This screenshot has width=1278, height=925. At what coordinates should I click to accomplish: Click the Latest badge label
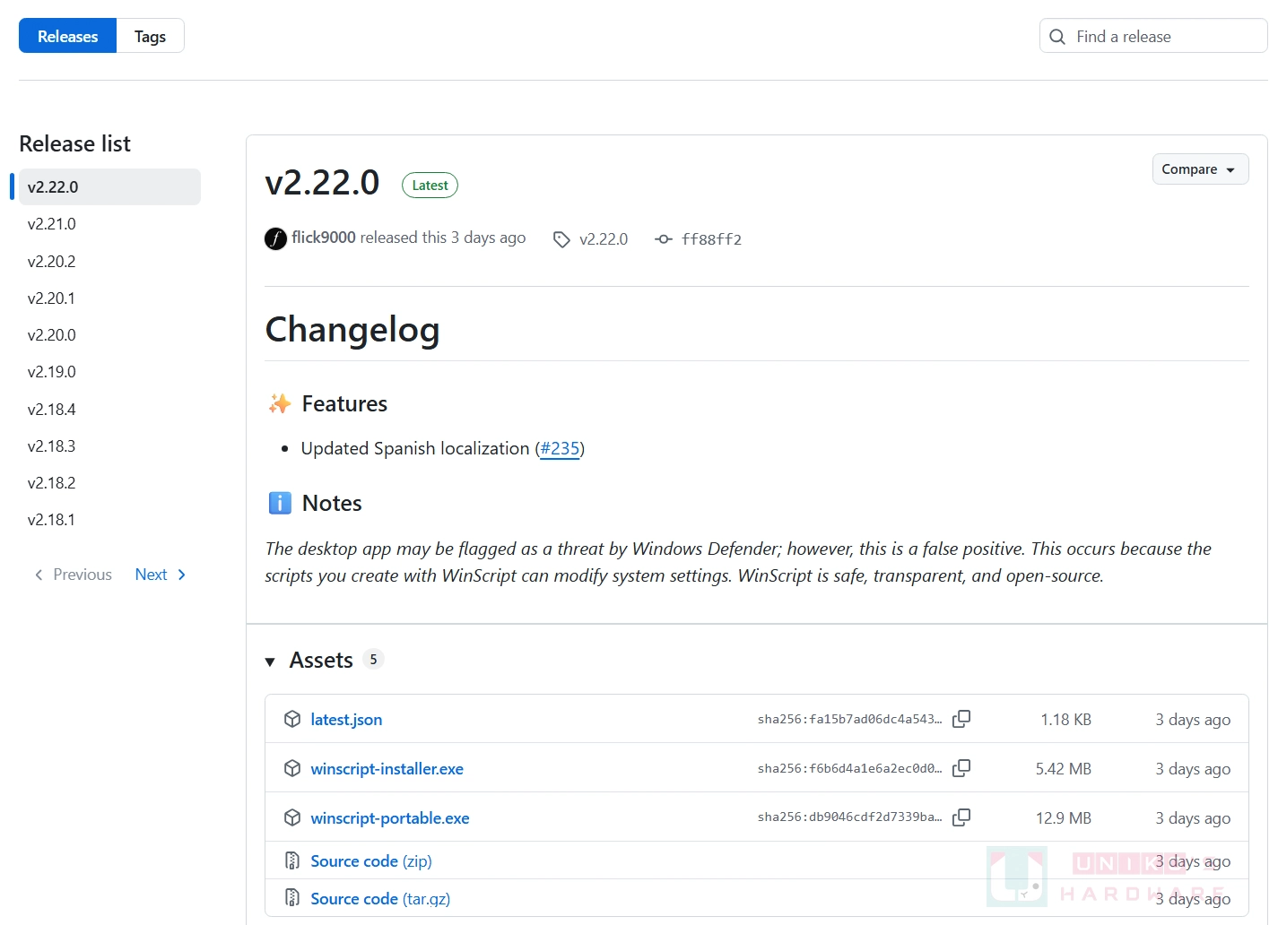click(430, 186)
